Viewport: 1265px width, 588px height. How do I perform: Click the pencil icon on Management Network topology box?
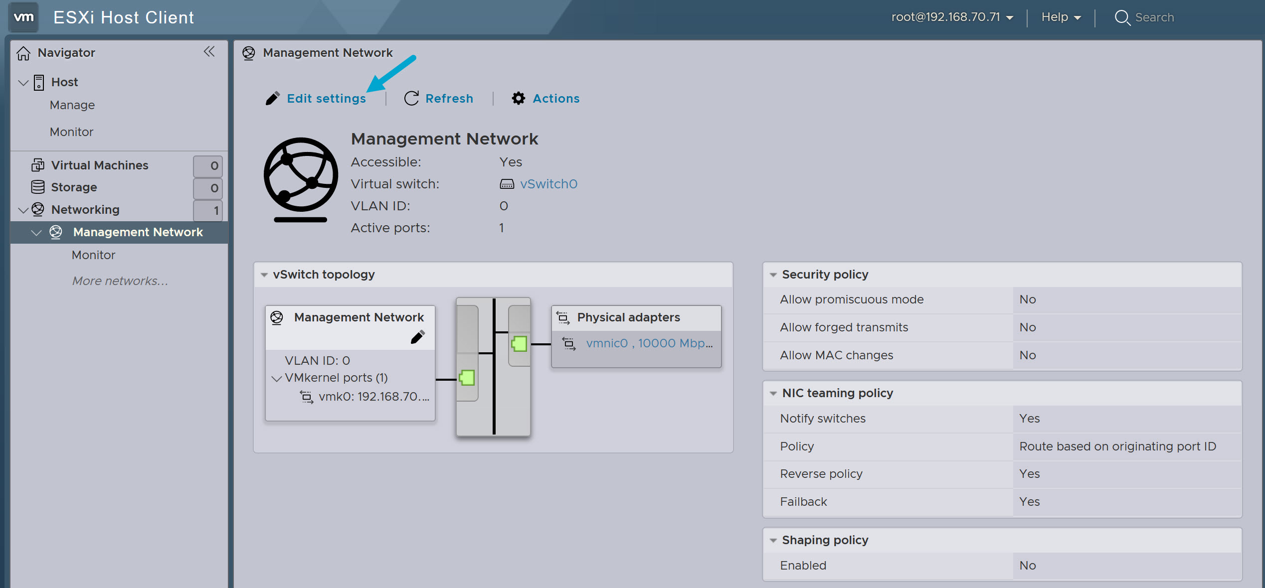[418, 337]
